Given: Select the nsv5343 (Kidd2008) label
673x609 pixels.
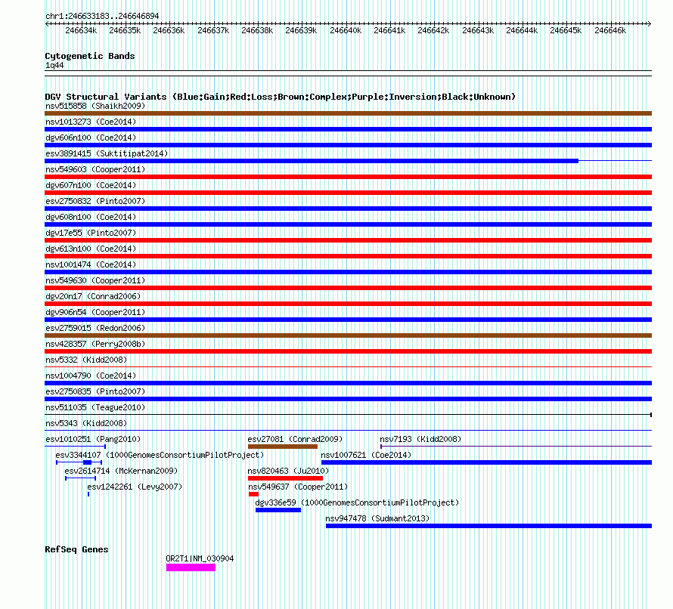Looking at the screenshot, I should tap(86, 423).
